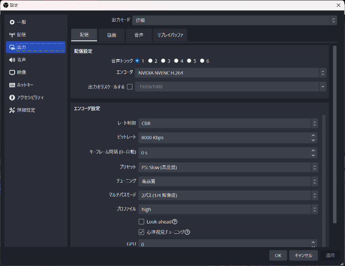Enable the Look-ahead checkbox
The image size is (345, 266).
pyautogui.click(x=141, y=222)
